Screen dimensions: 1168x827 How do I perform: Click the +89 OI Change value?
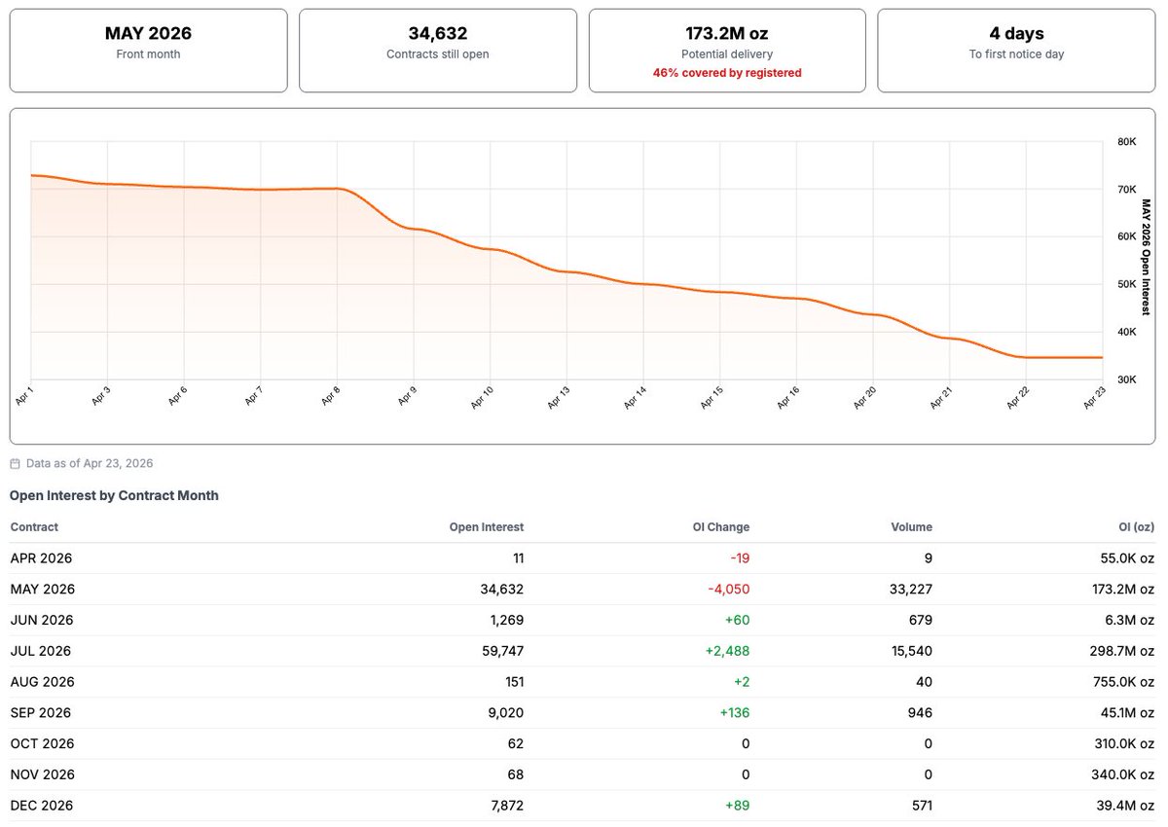coord(738,806)
